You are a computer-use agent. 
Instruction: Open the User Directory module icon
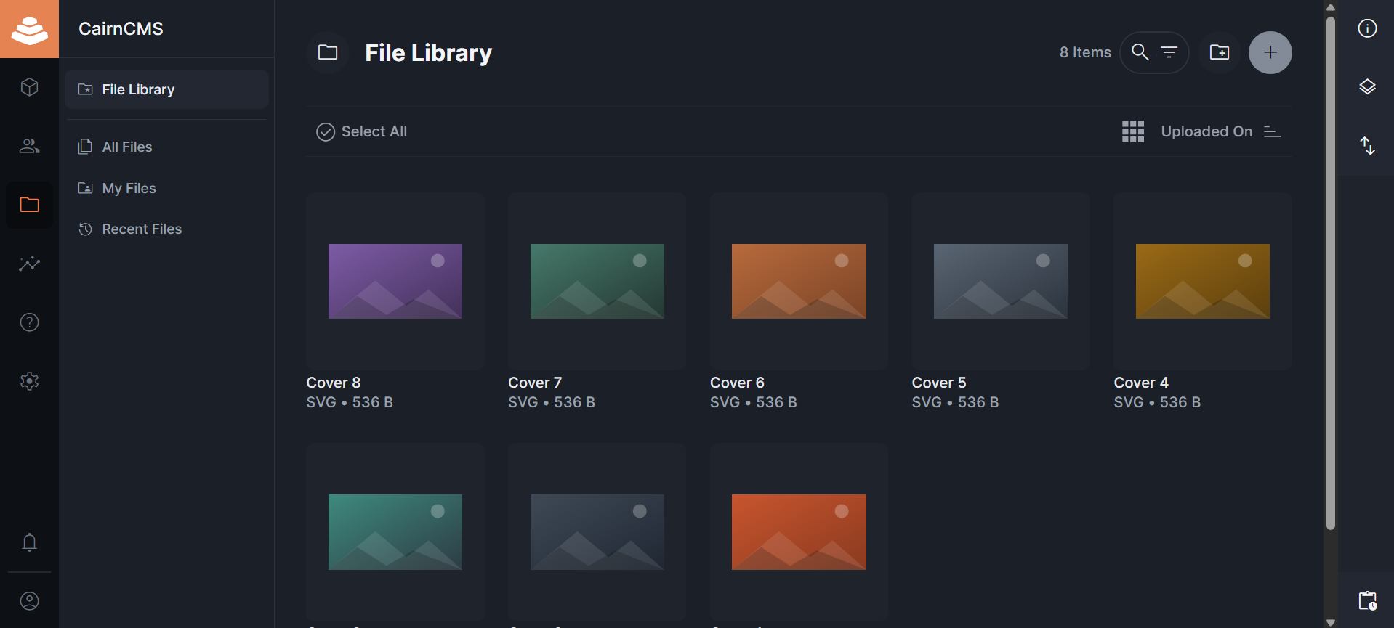(x=29, y=146)
